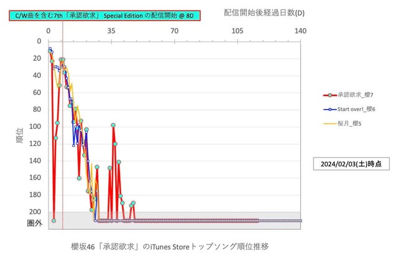Click the 承認欲求_櫻7 legend entry
The image size is (398, 257).
click(x=348, y=95)
